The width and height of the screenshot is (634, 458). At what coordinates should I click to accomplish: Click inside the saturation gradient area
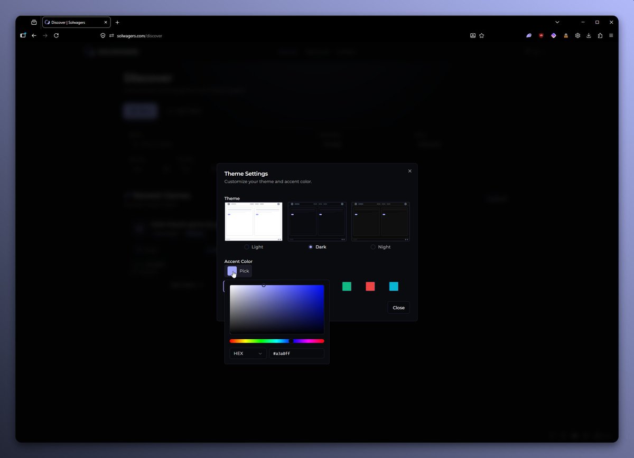click(277, 309)
